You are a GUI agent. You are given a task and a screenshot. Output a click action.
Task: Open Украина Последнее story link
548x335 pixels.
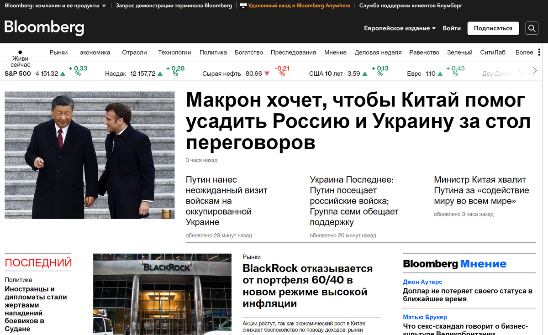tap(354, 201)
